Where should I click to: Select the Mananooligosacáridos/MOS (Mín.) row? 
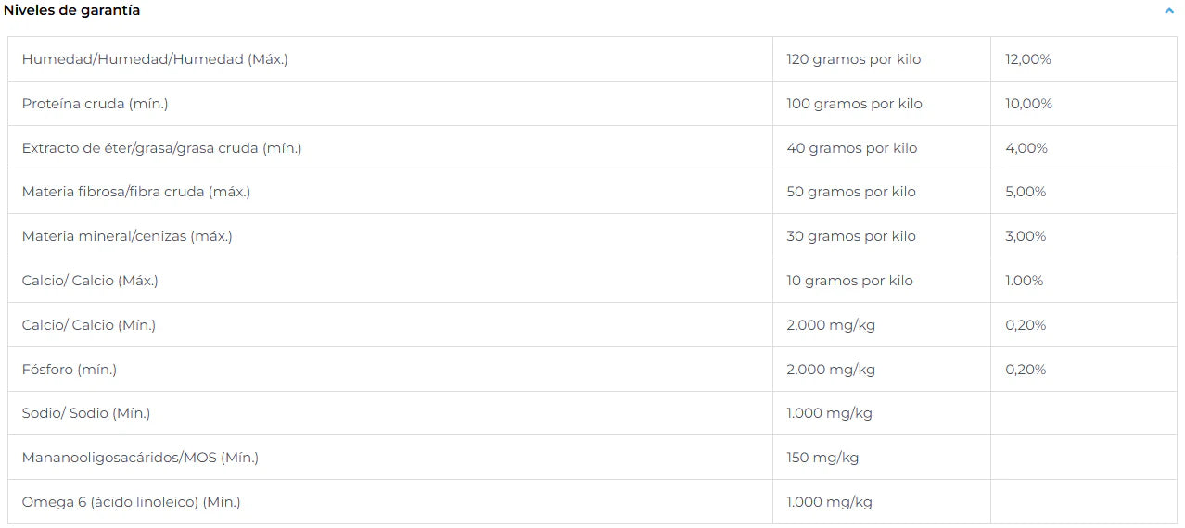point(592,458)
